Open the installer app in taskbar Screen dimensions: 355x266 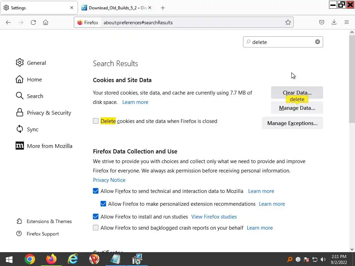coord(137,259)
